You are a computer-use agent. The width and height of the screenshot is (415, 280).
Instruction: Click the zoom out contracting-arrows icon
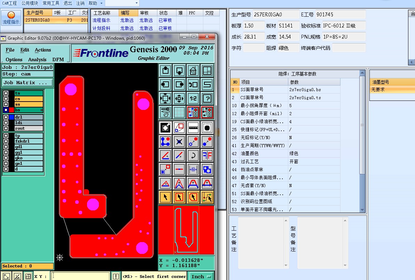point(179,99)
